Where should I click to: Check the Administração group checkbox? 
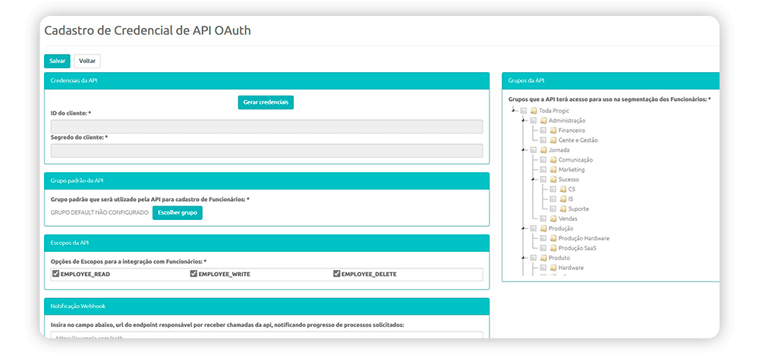pos(533,121)
